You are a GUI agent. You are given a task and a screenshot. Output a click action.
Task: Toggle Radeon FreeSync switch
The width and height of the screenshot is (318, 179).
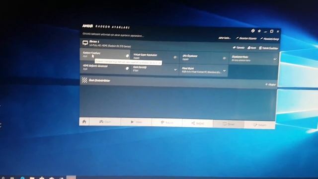click(127, 56)
